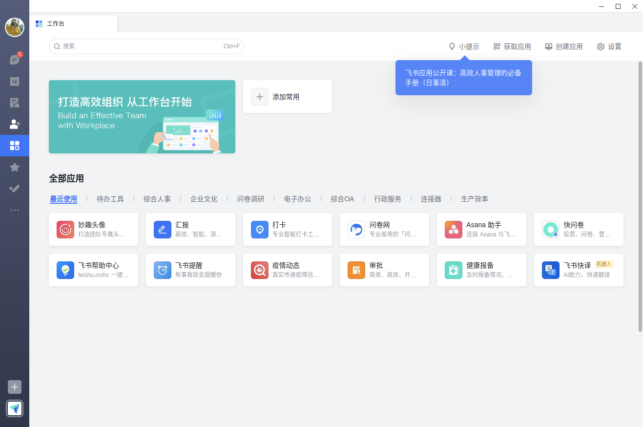This screenshot has height=427, width=643.
Task: Focus the 搜索 search input field
Action: 146,46
